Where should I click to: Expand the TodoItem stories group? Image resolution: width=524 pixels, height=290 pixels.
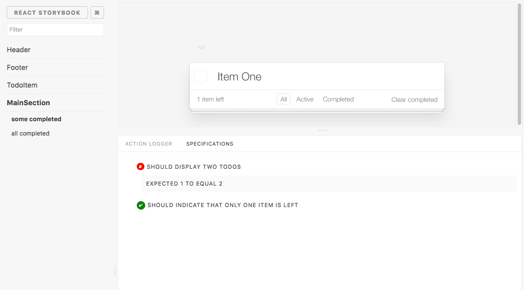[x=22, y=85]
